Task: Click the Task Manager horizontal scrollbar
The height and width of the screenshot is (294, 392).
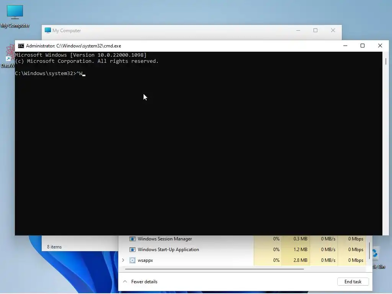Action: 214,269
